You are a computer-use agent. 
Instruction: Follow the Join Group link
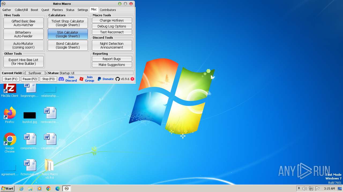click(90, 79)
